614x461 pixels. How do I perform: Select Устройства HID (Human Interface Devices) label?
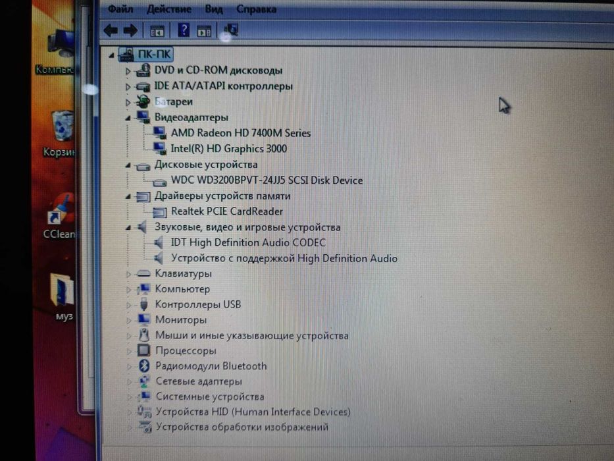pyautogui.click(x=253, y=412)
